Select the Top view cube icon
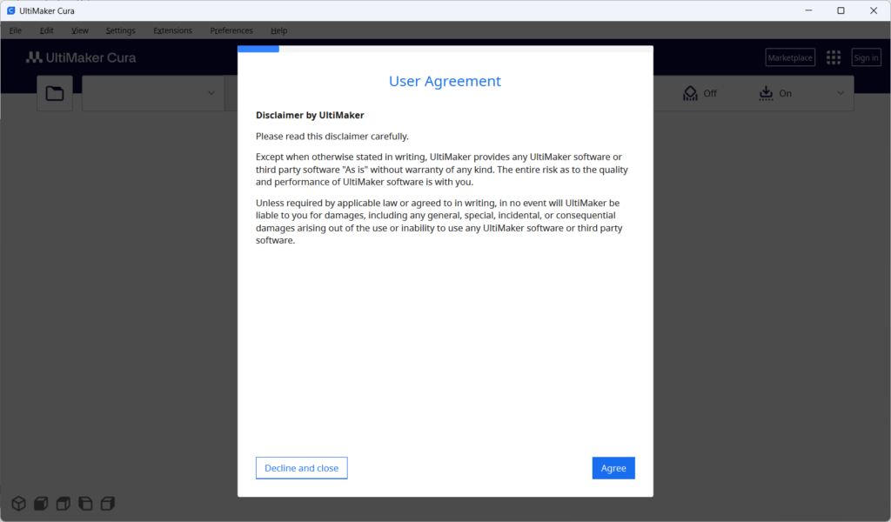The width and height of the screenshot is (891, 522). pyautogui.click(x=63, y=503)
